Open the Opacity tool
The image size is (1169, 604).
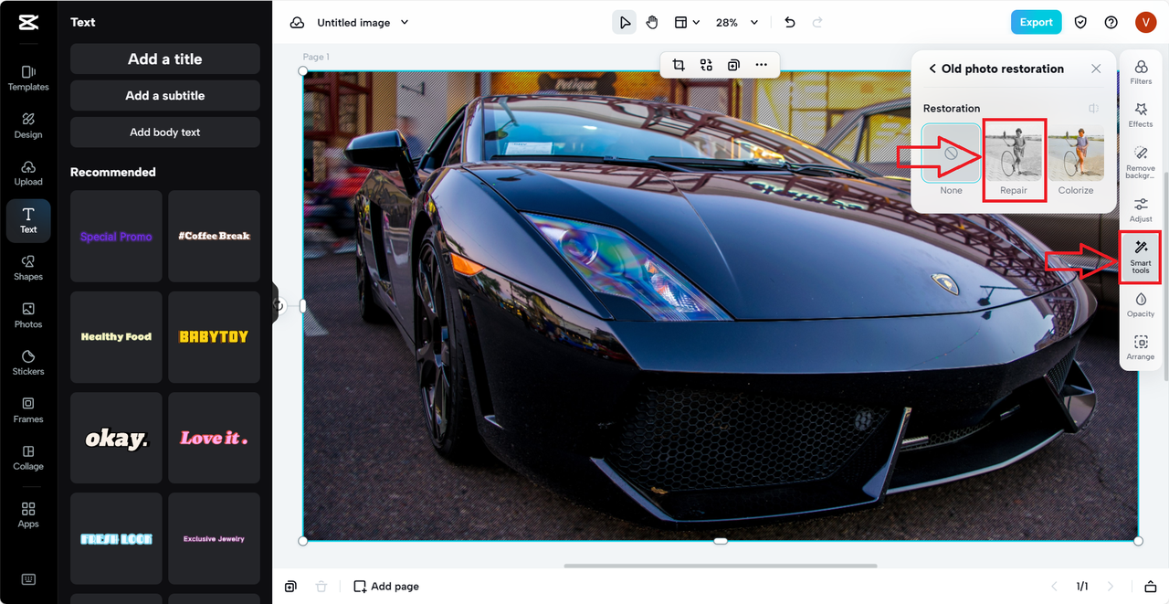[1141, 304]
